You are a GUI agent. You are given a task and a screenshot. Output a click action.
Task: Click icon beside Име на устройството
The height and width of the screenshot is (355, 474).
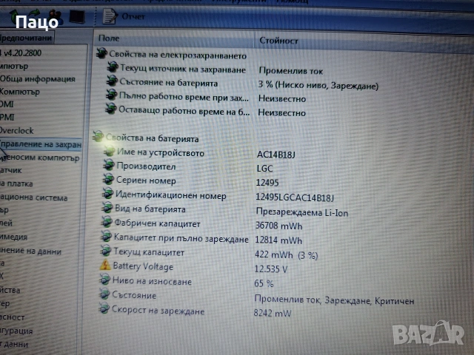pyautogui.click(x=110, y=151)
